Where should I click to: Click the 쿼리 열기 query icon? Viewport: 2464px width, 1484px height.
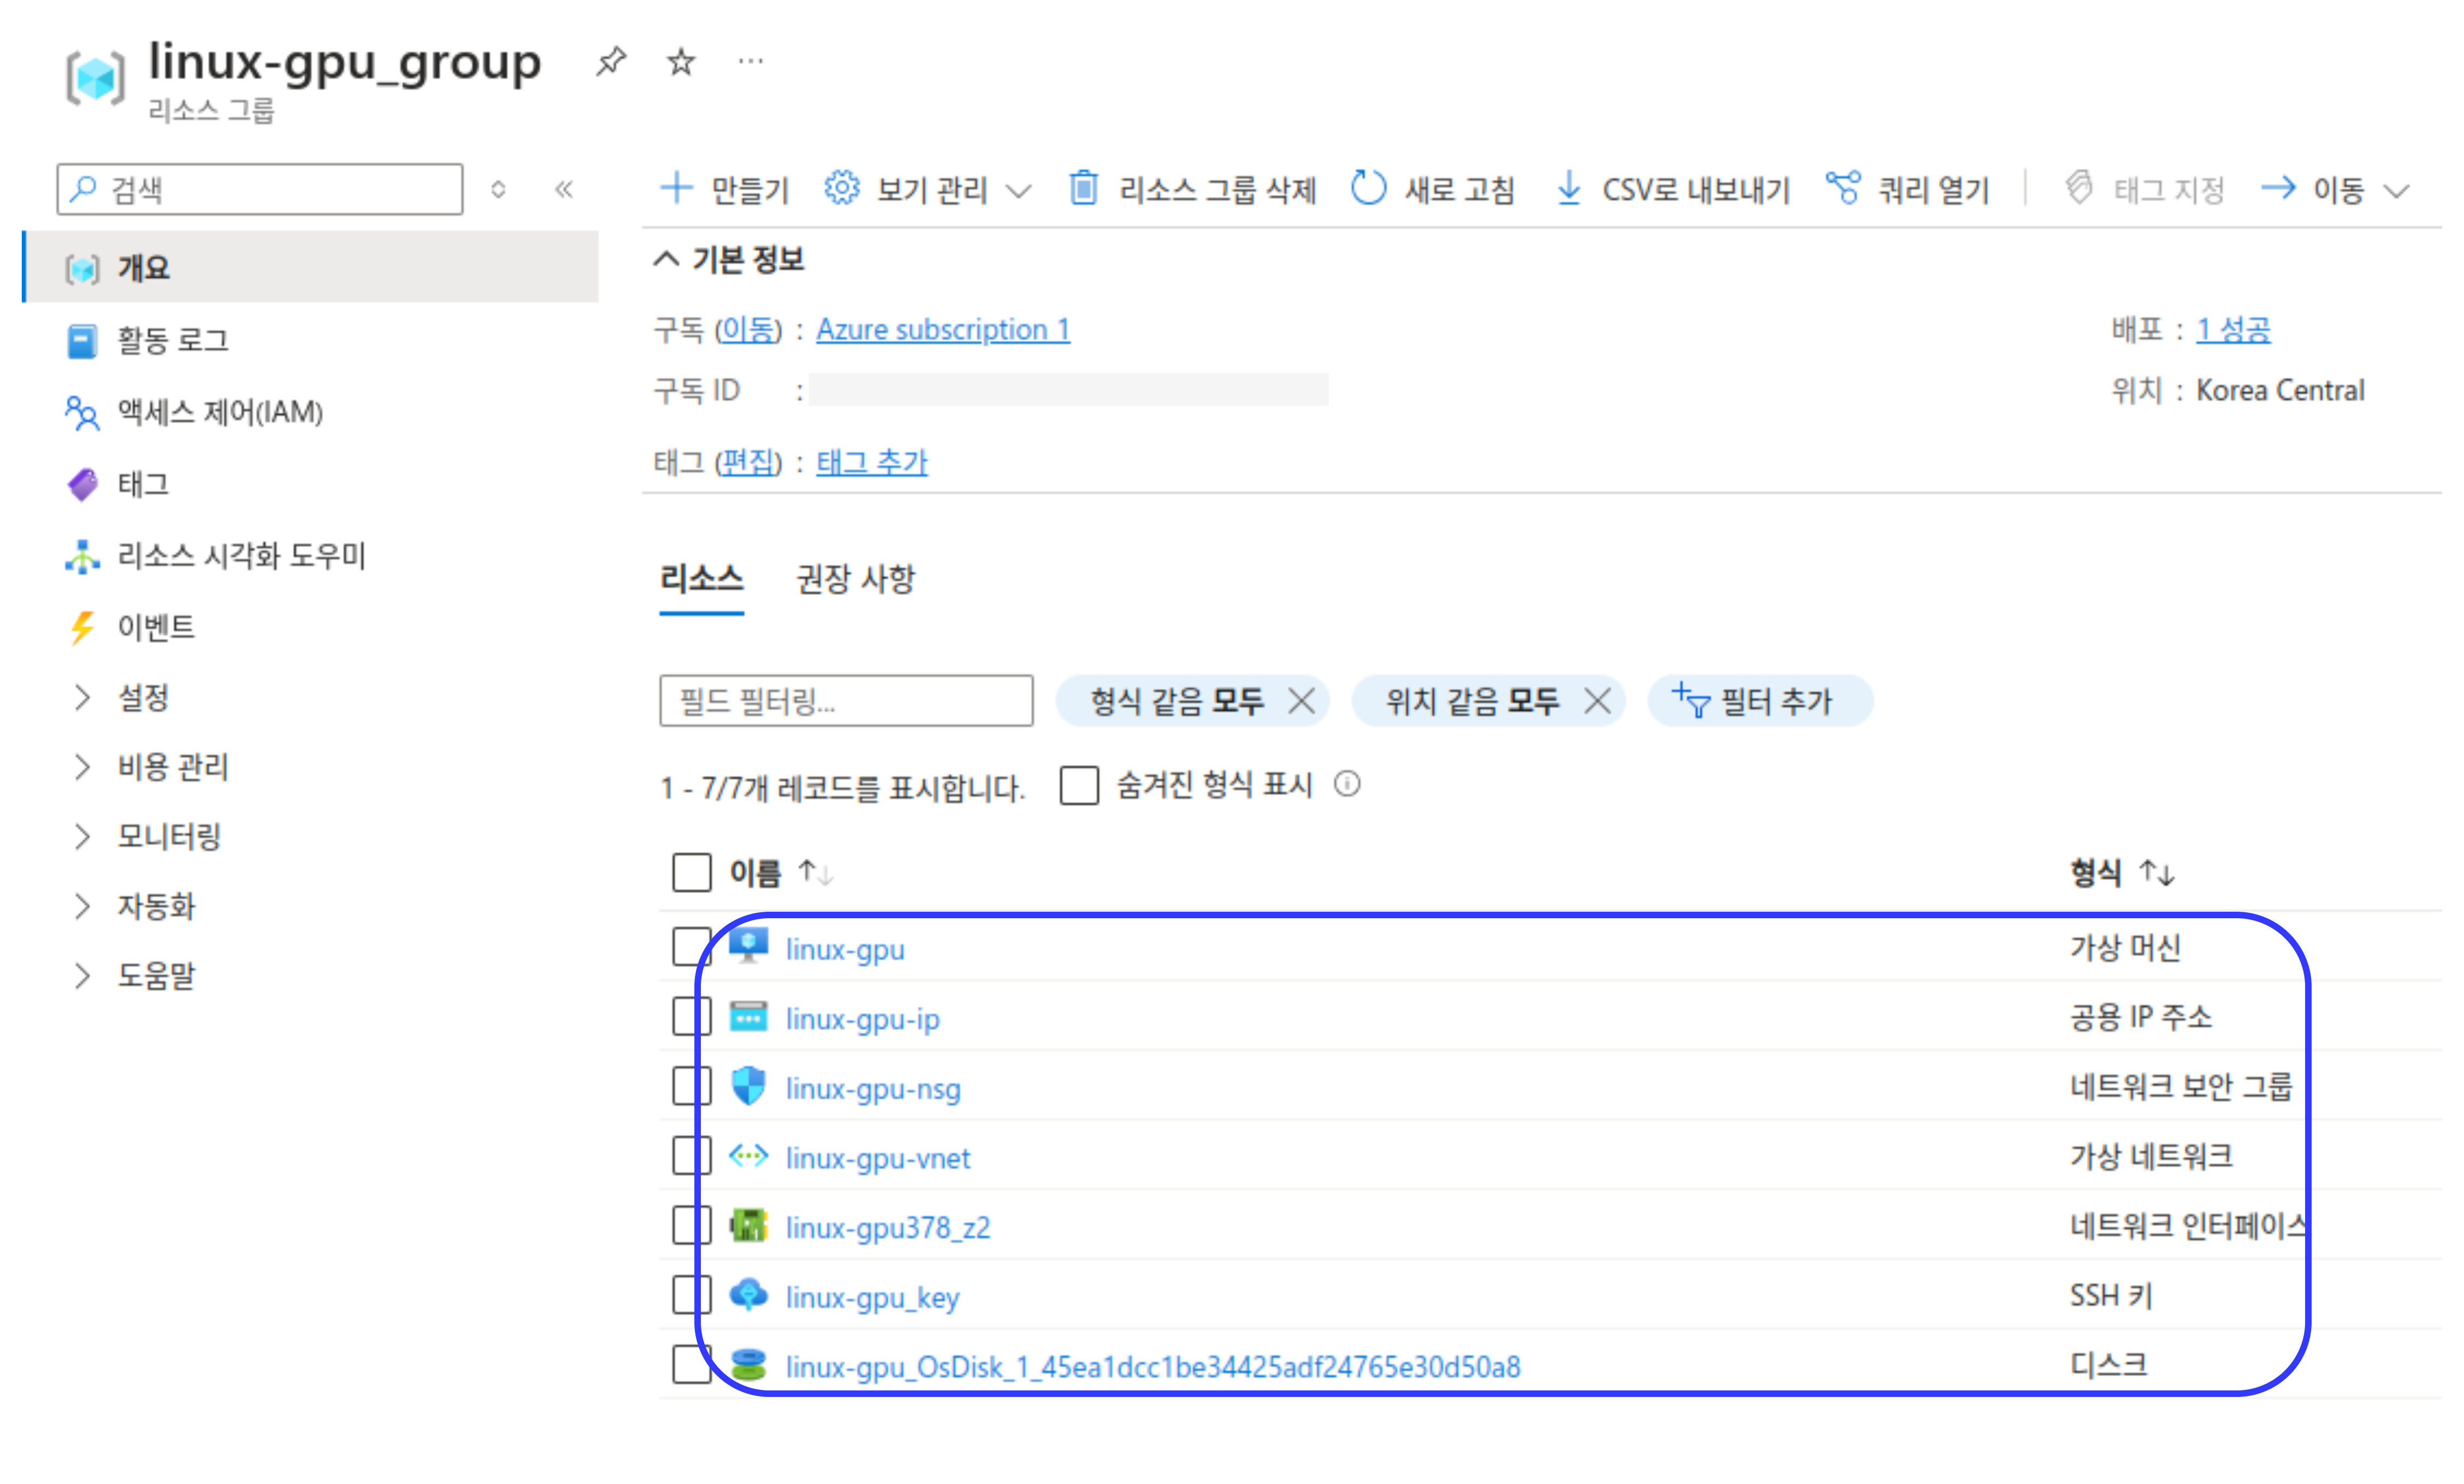pyautogui.click(x=1843, y=188)
